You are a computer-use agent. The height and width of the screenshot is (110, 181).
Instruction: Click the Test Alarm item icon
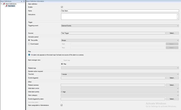tap(6, 6)
